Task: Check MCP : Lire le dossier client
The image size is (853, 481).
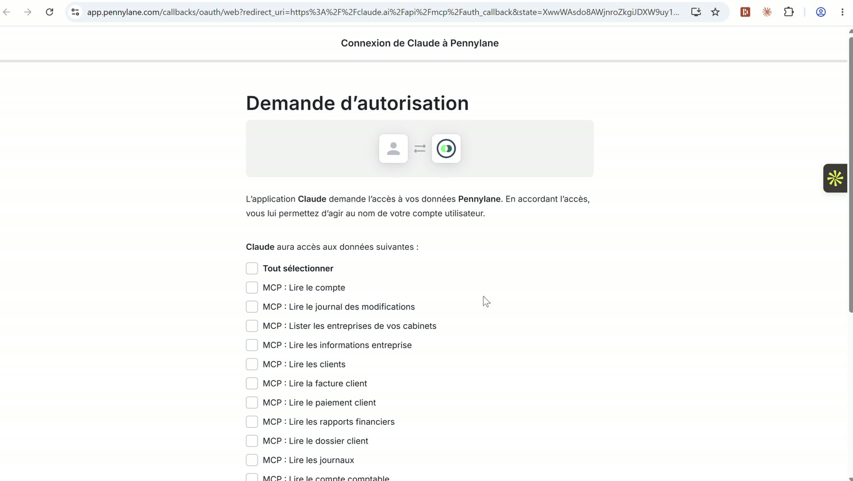Action: click(252, 441)
